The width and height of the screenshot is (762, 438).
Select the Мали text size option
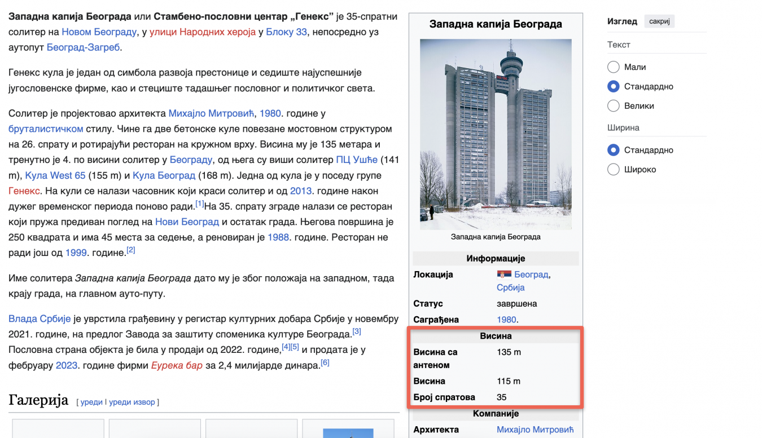pos(614,67)
